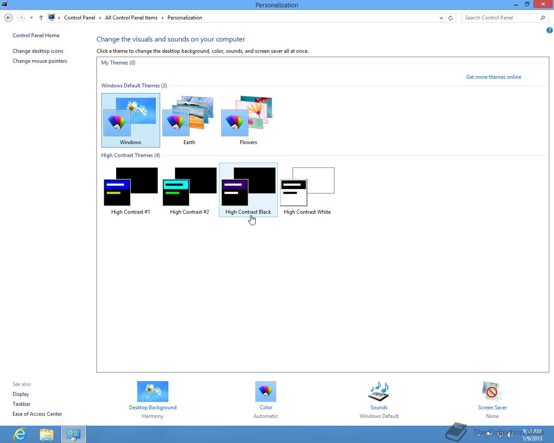Click the Windows Default sounds label

point(379,416)
